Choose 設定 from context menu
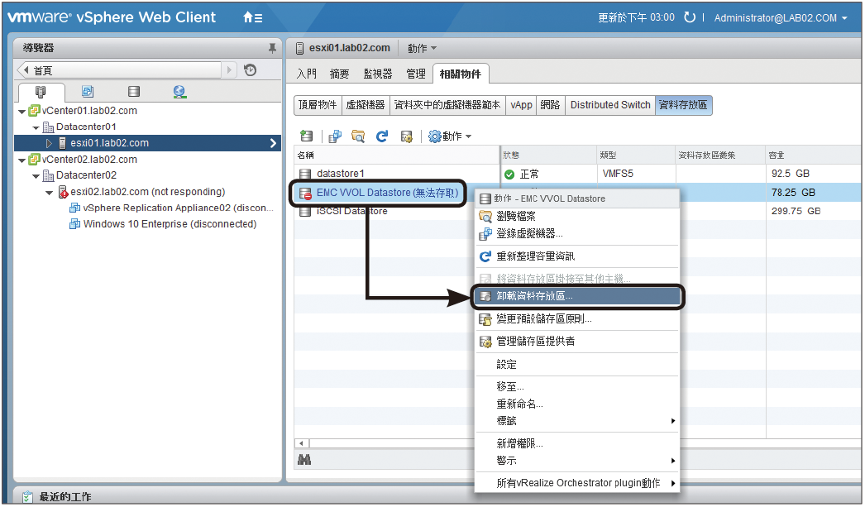 point(577,365)
